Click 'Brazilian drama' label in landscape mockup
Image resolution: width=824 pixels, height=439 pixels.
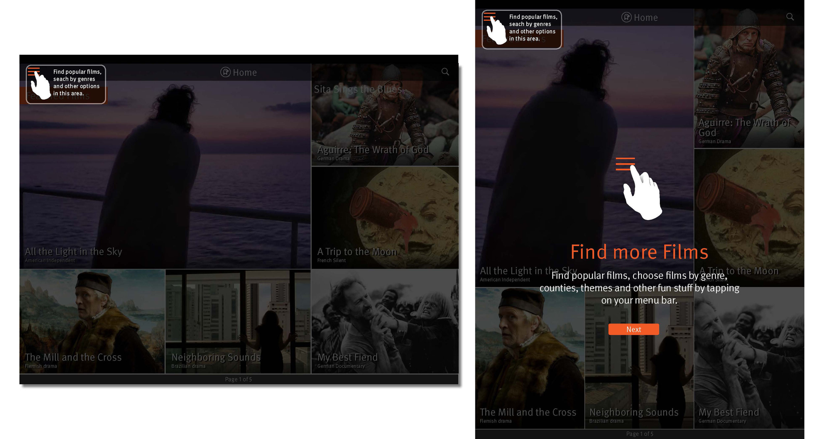coord(188,366)
